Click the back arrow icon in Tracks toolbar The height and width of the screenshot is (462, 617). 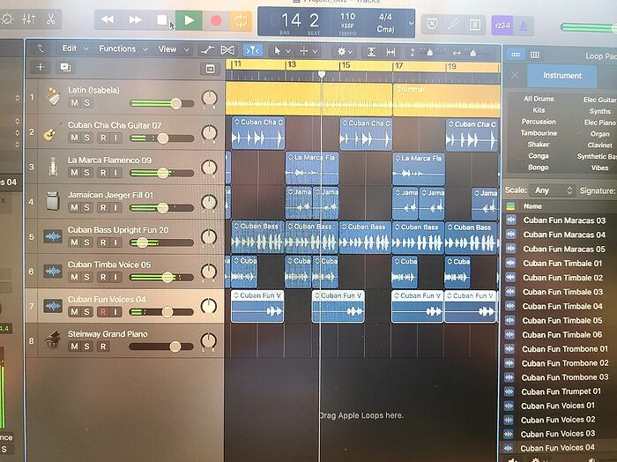coord(41,48)
